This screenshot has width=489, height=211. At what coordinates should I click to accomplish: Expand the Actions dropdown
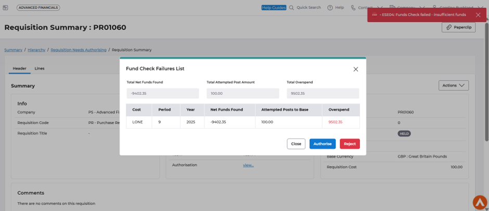point(454,85)
